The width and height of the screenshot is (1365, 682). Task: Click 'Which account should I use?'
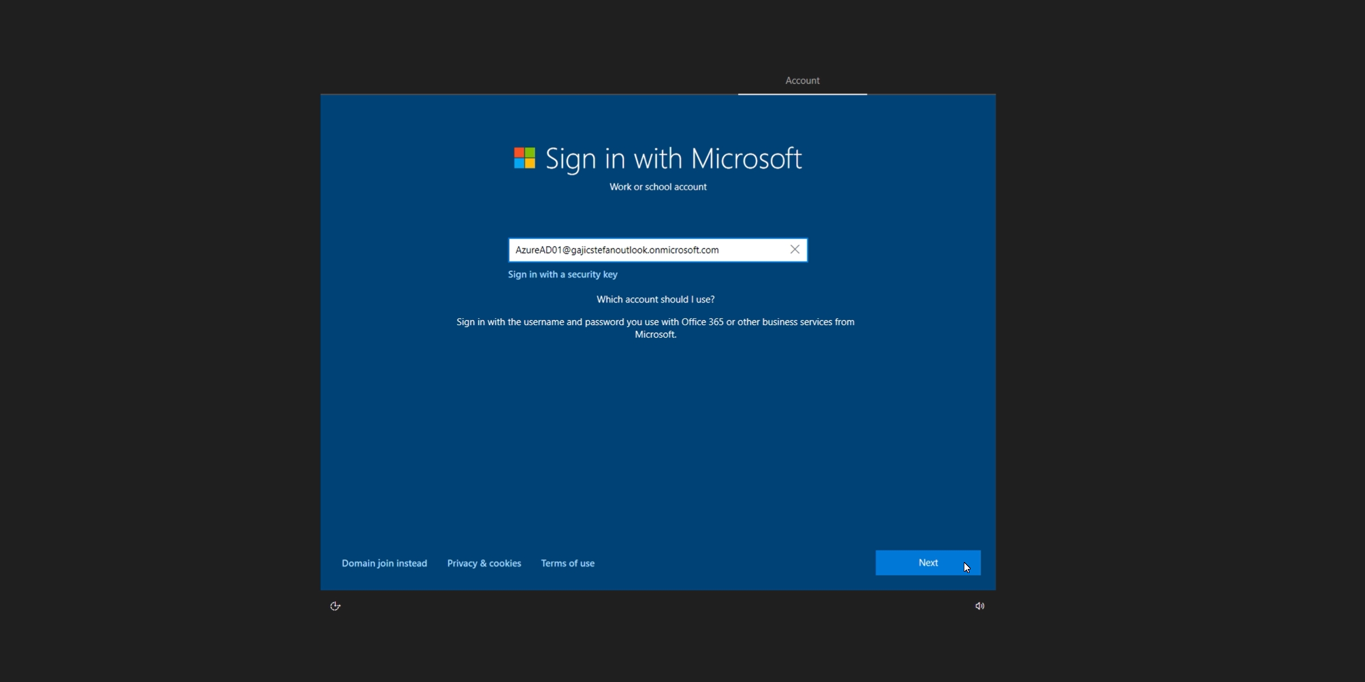(655, 299)
